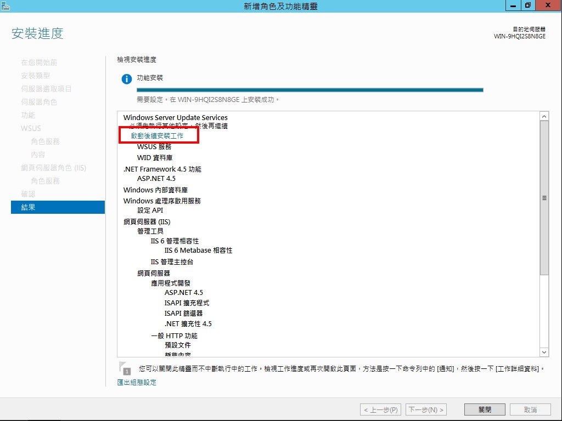562x421 pixels.
Task: Click 設定 API entry
Action: 150,210
